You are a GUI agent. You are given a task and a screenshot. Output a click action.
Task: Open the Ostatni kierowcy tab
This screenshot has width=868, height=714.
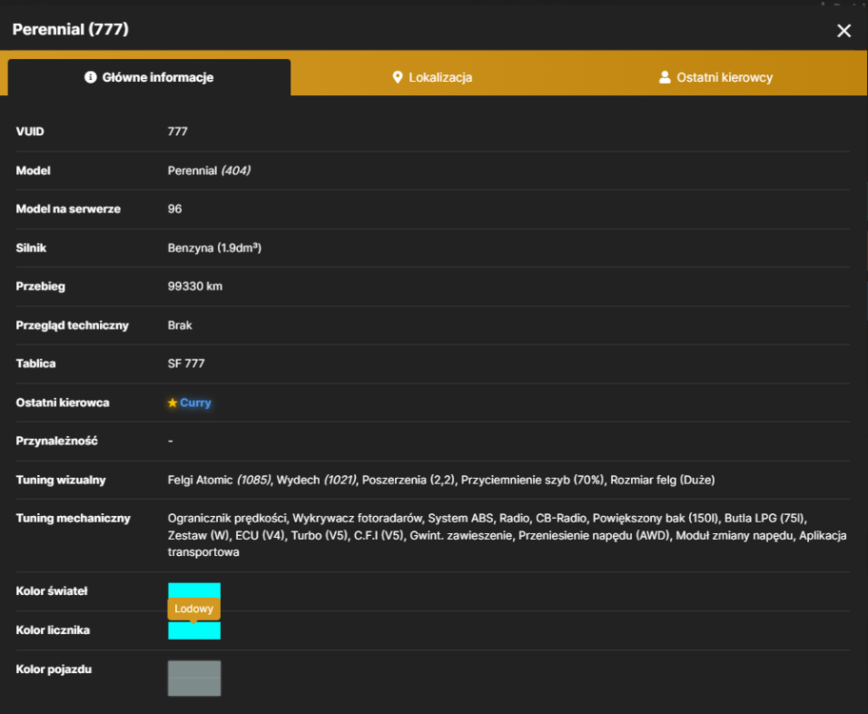click(x=716, y=77)
